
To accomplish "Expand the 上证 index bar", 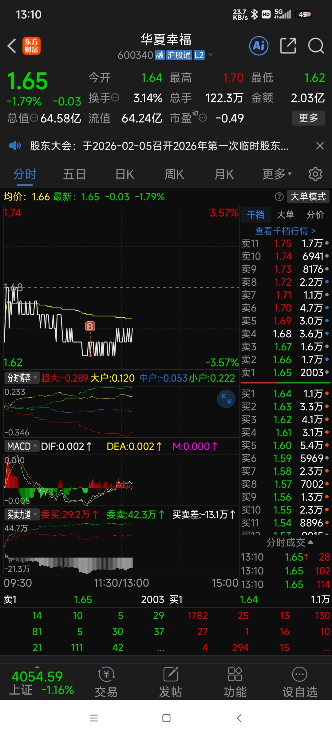I will pyautogui.click(x=38, y=667).
